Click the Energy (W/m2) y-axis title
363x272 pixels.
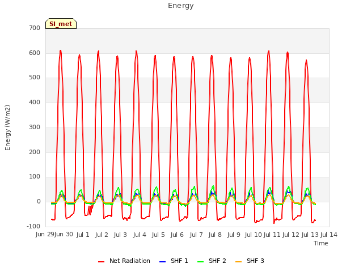[x=7, y=127]
